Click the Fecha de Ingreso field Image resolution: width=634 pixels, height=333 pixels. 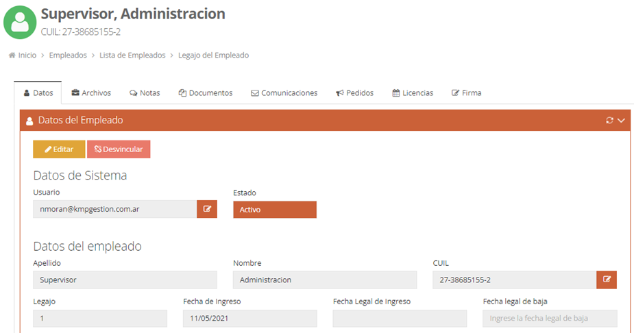[250, 319]
